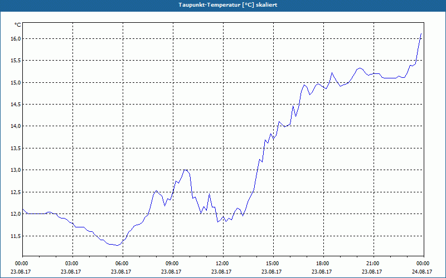Click the curve's 13,0 peak near 09:45

coord(186,170)
